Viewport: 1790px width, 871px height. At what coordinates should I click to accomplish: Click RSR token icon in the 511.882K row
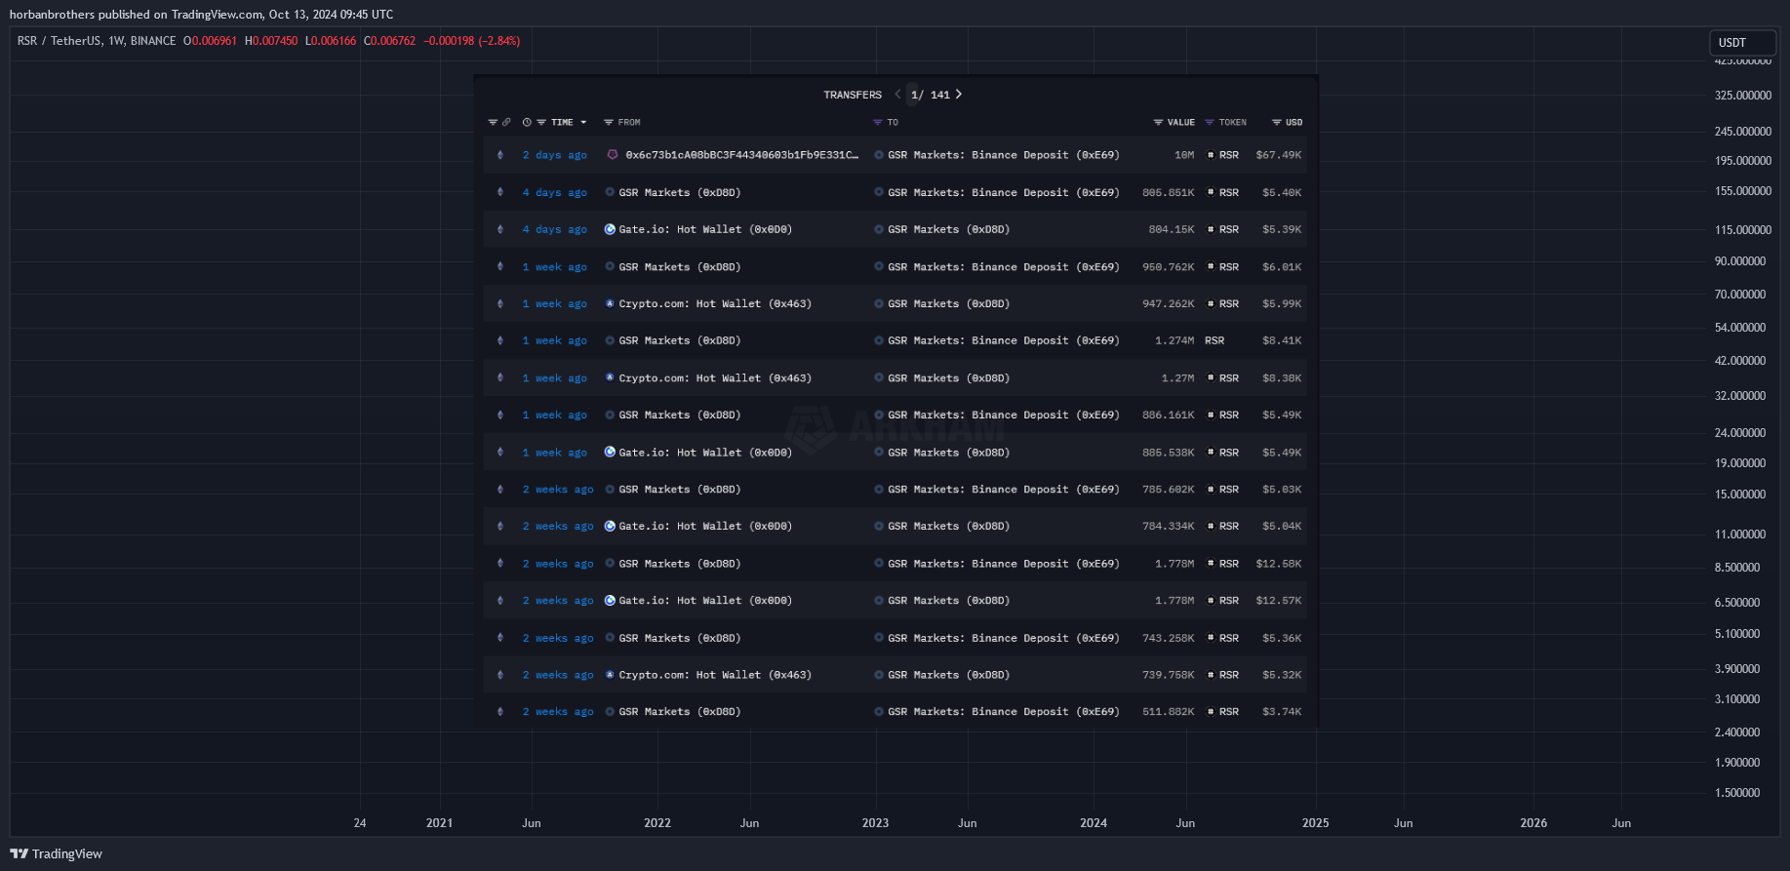pos(1211,712)
